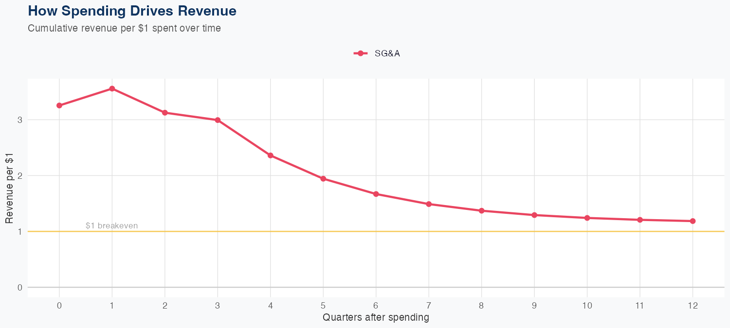The width and height of the screenshot is (730, 328).
Task: Toggle the SG&A series in the legend
Action: 387,53
